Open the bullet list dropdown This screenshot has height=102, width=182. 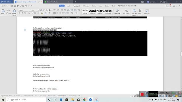point(56,10)
